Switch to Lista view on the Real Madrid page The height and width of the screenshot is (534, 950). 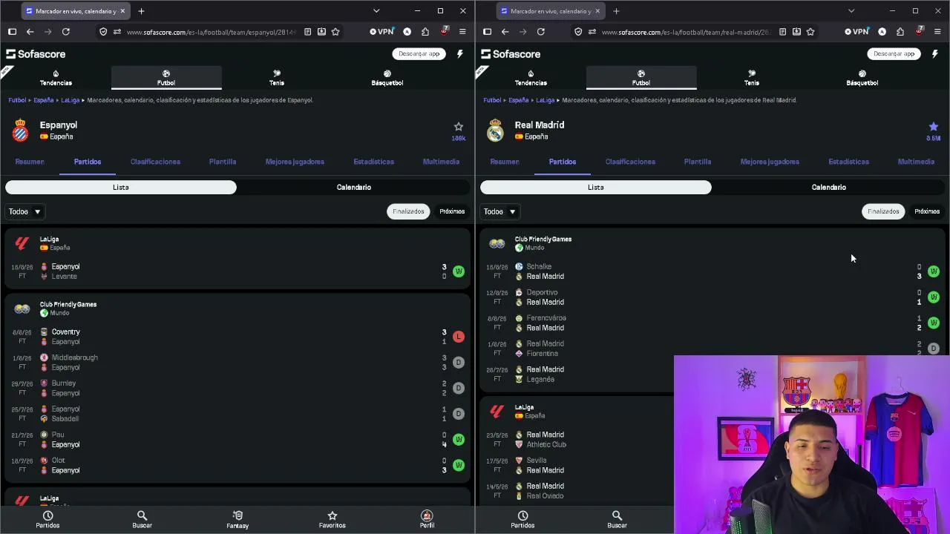(x=596, y=188)
